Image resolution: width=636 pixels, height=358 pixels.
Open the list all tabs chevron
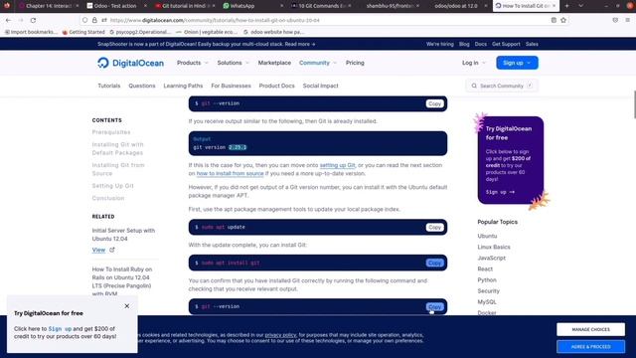pos(580,6)
